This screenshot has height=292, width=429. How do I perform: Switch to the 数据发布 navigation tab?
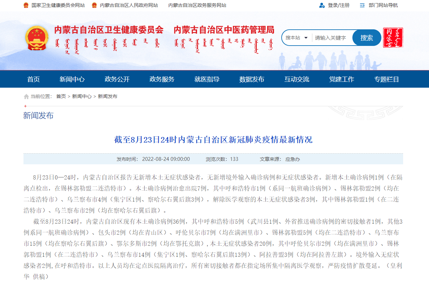coord(252,79)
